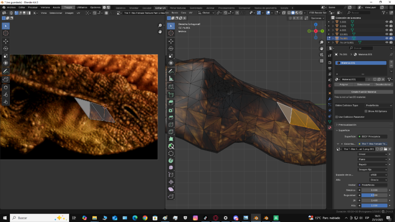Click the UV editor pan hand icon

[160, 31]
